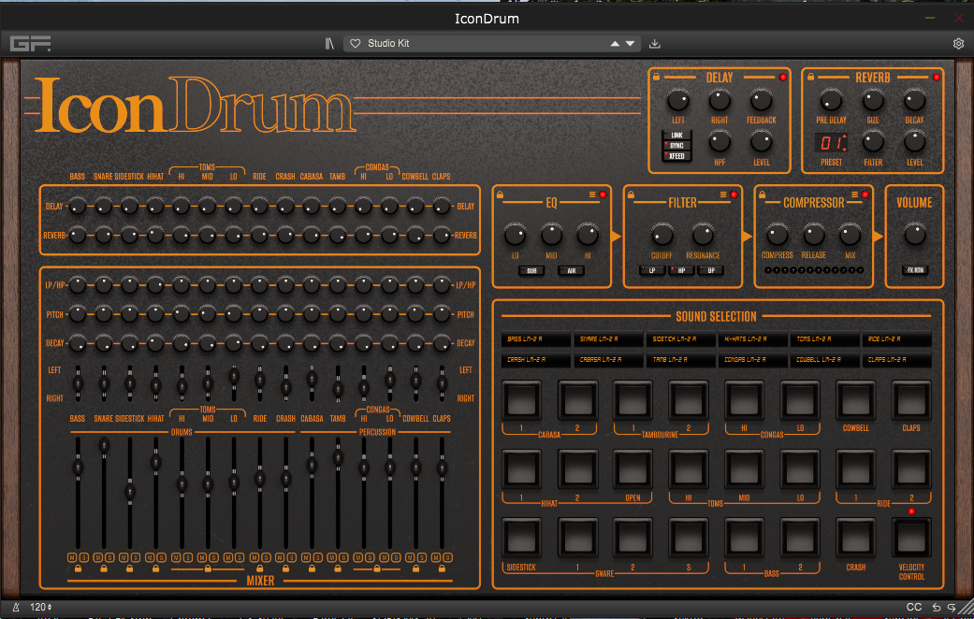Open the CRASH LM-2 A sound selector
The height and width of the screenshot is (619, 974).
[536, 359]
